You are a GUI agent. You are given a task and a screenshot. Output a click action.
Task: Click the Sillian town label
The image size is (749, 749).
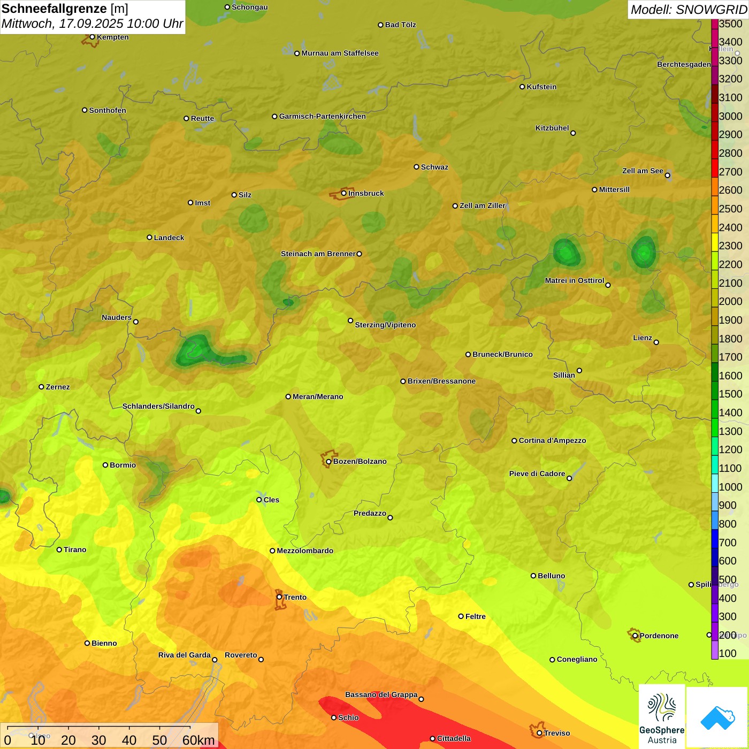pos(564,375)
